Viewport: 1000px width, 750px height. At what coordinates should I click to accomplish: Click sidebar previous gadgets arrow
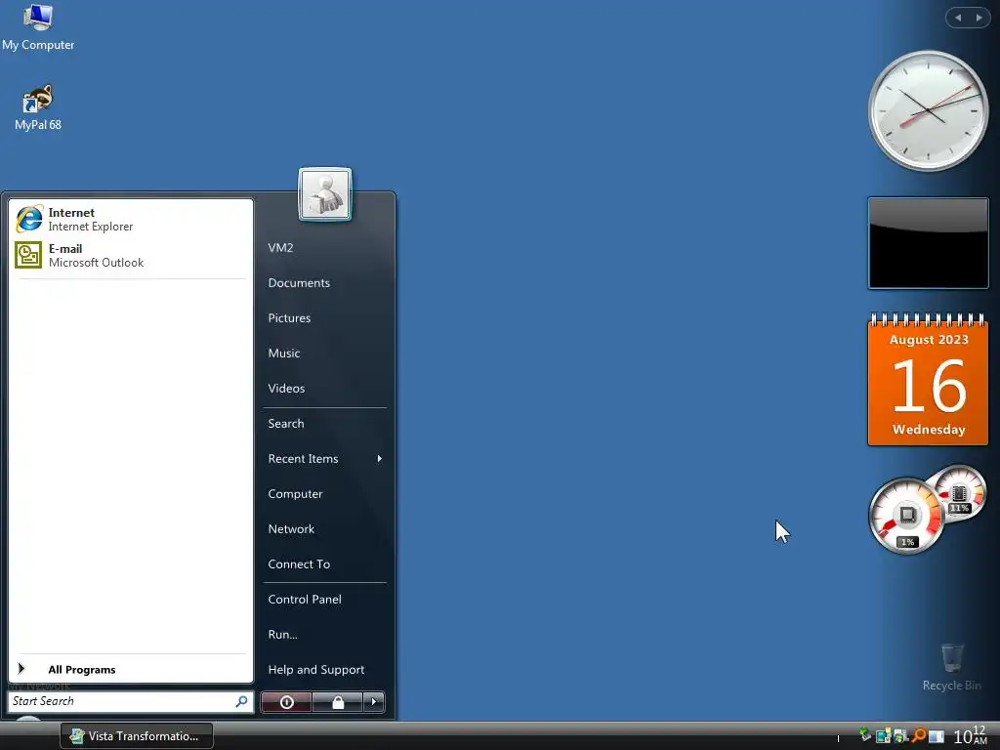[958, 18]
